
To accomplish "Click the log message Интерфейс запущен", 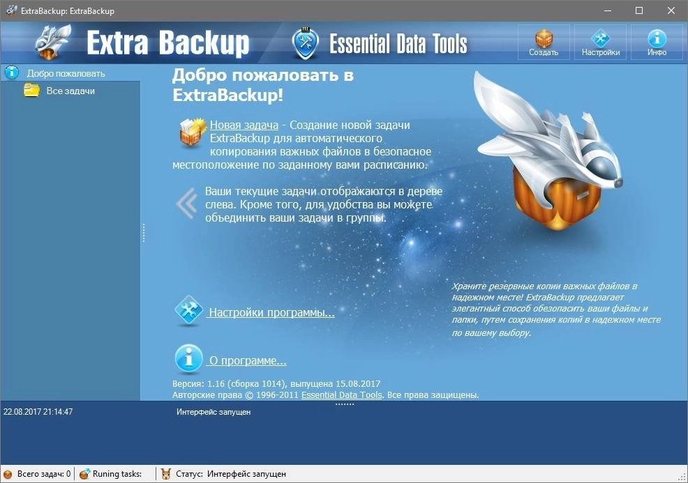I will pyautogui.click(x=214, y=412).
